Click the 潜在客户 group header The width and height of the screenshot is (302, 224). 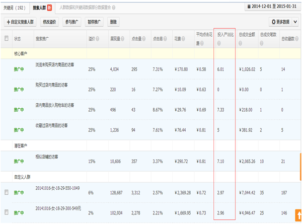click(21, 145)
